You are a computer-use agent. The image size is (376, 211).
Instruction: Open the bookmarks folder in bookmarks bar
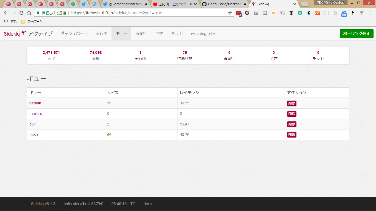tap(32, 22)
